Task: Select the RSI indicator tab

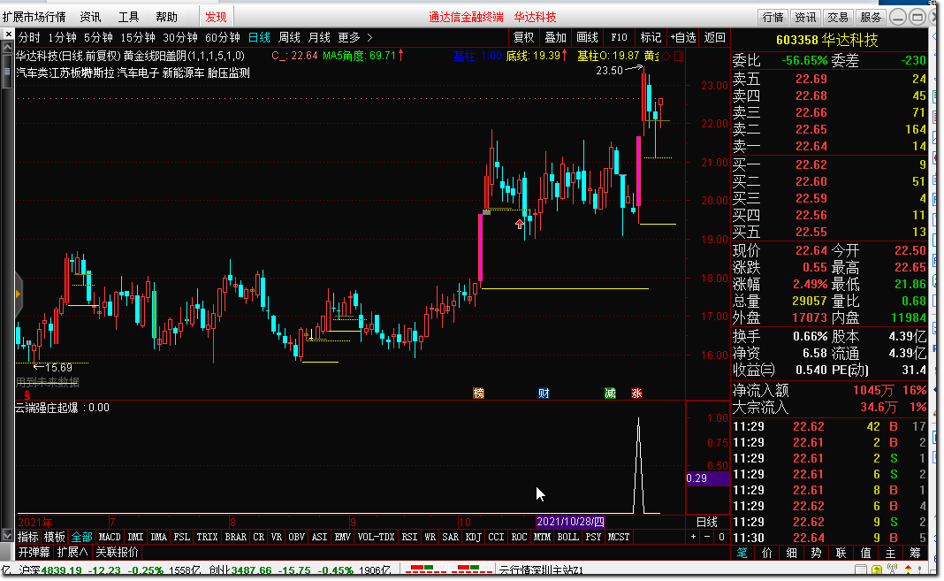Action: tap(409, 537)
